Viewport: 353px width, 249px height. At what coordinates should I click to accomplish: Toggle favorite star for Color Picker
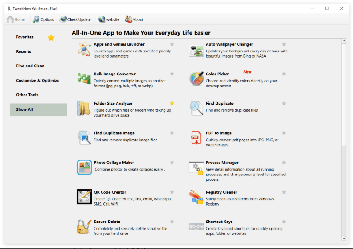[x=284, y=74]
